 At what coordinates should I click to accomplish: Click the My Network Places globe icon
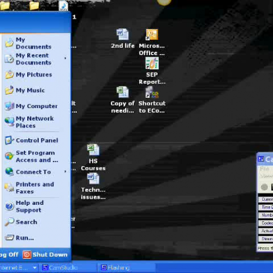pyautogui.click(x=9, y=122)
